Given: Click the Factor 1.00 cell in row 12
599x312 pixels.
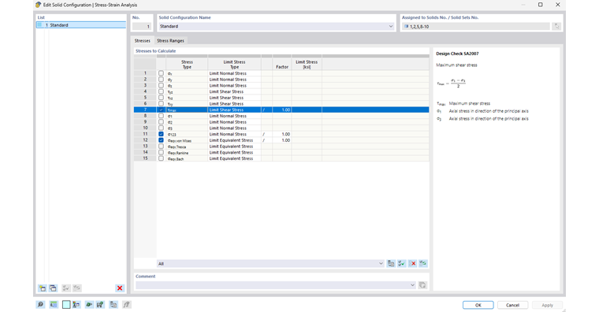Looking at the screenshot, I should pos(282,140).
